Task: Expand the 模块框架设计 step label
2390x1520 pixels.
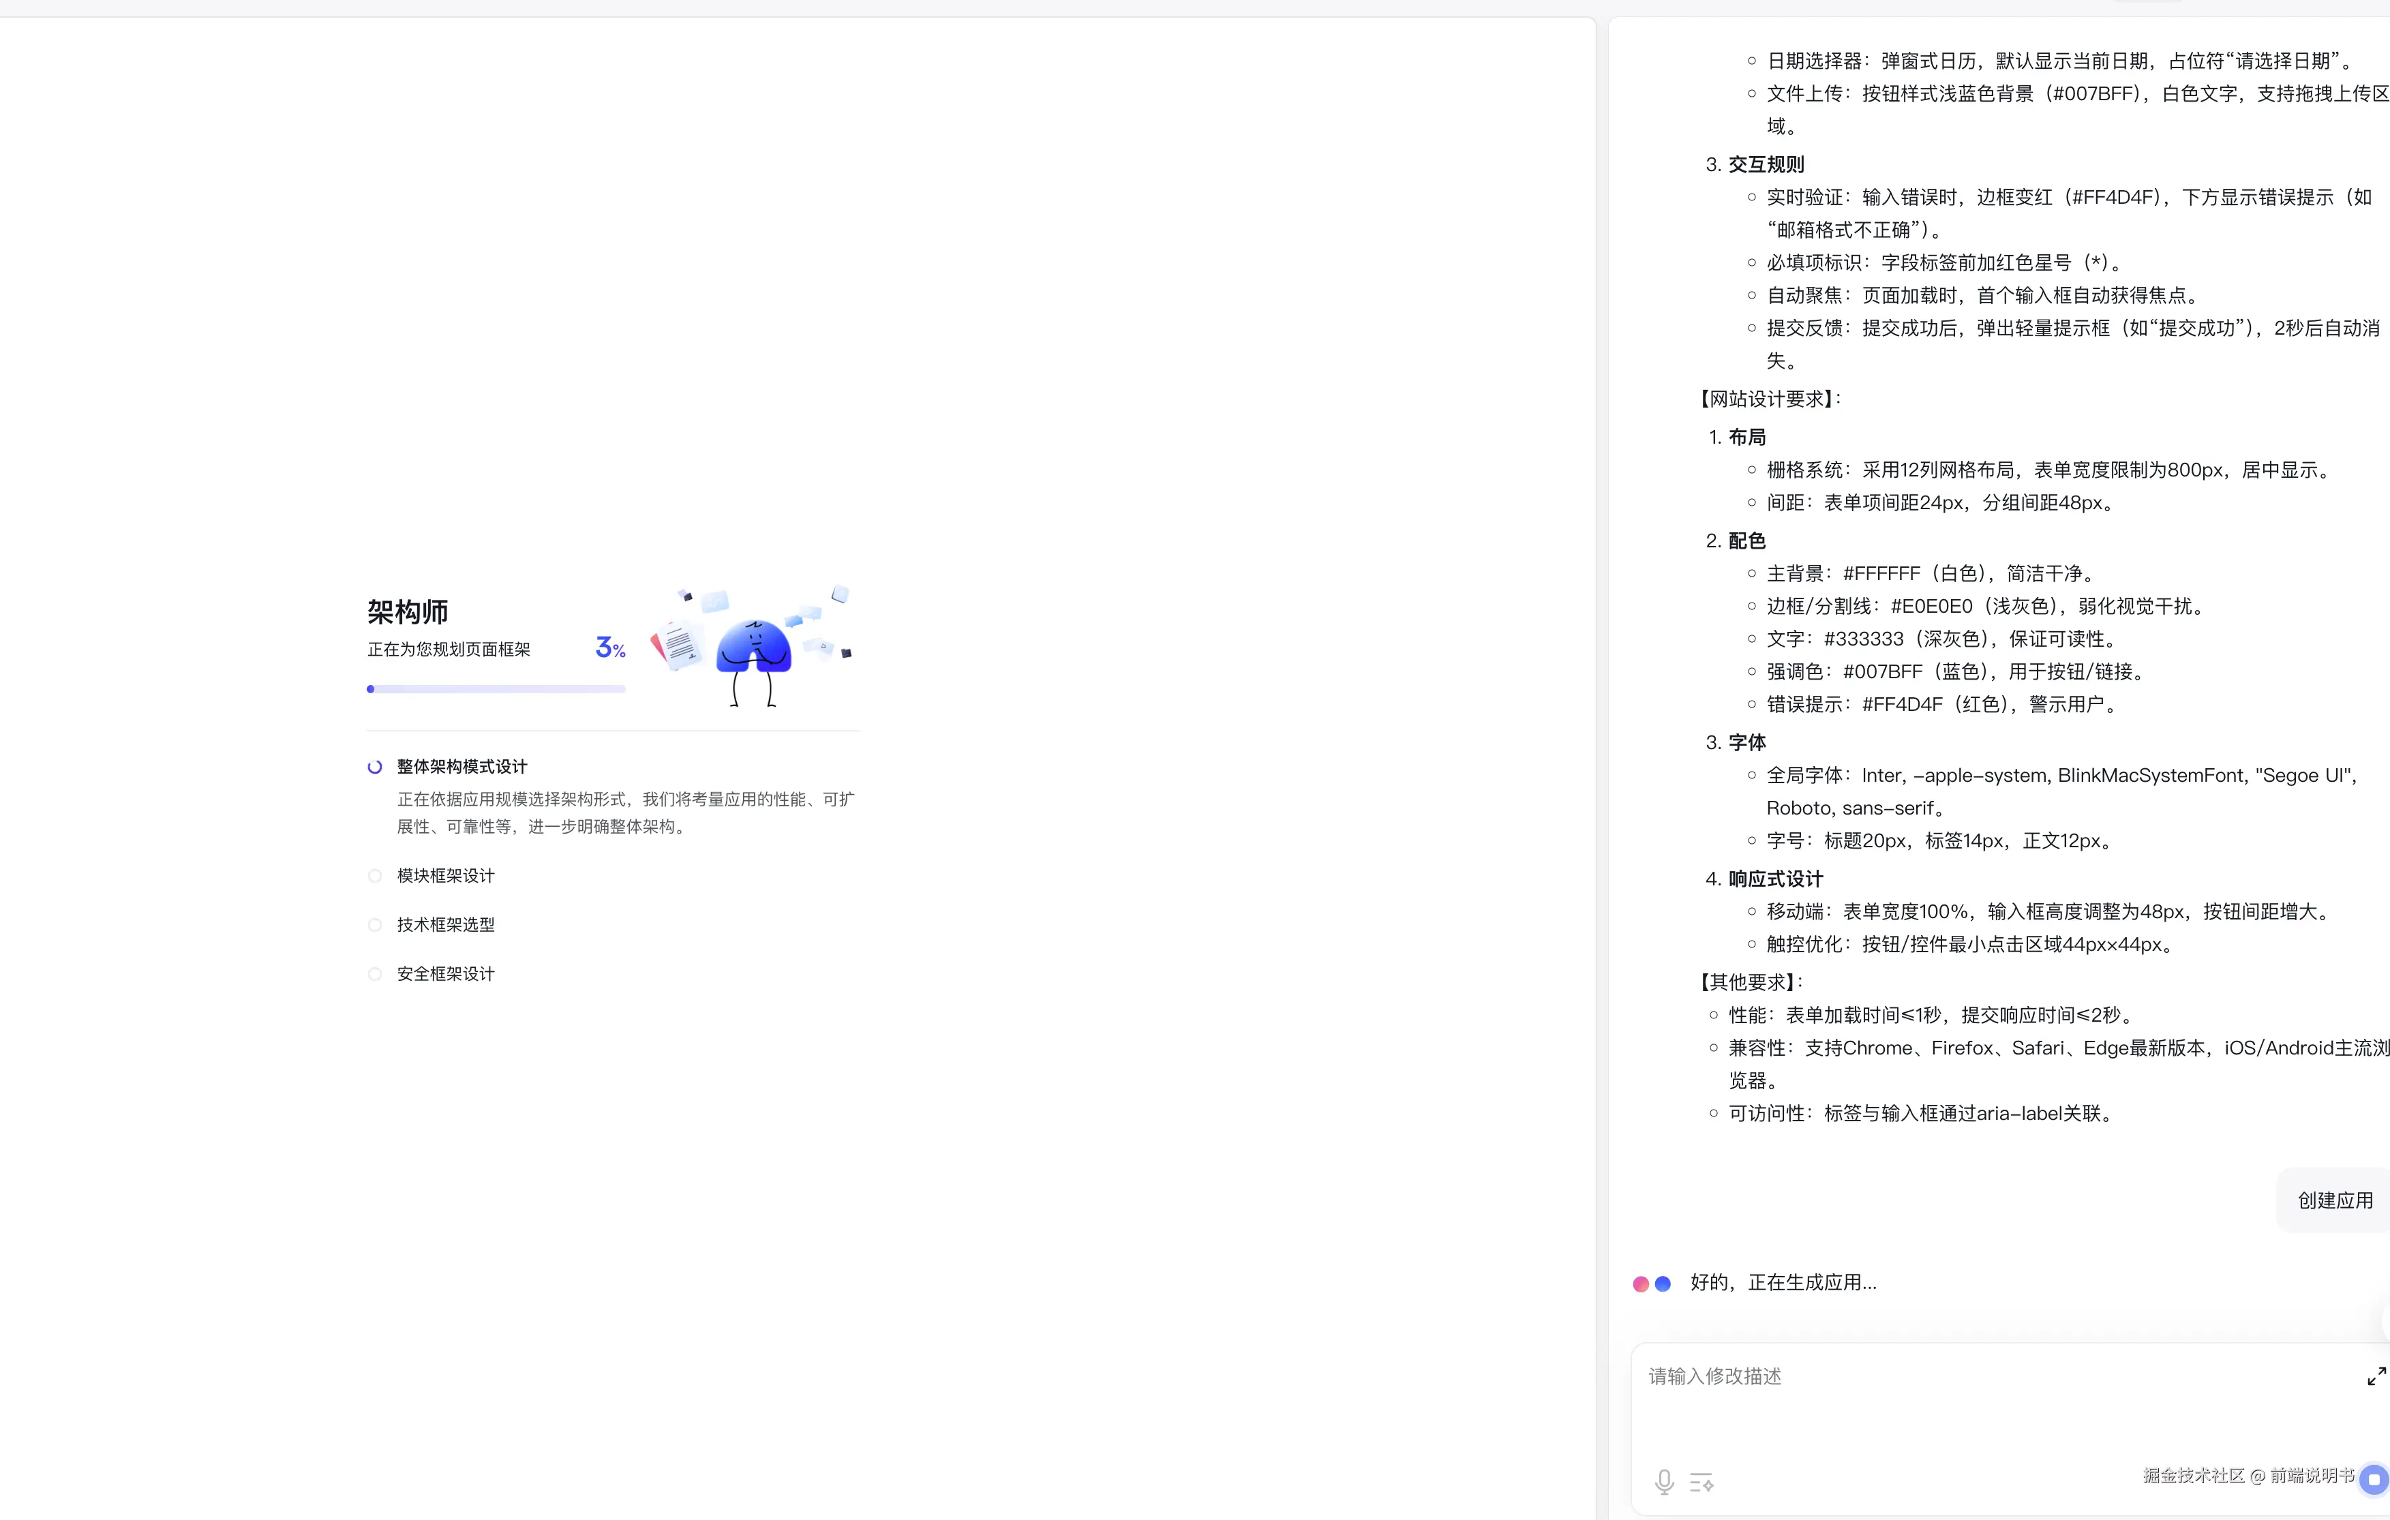Action: tap(446, 876)
